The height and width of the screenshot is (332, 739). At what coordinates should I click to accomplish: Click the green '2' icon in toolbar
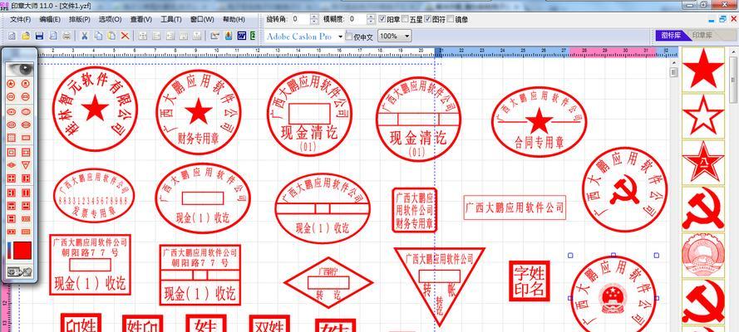click(x=253, y=36)
